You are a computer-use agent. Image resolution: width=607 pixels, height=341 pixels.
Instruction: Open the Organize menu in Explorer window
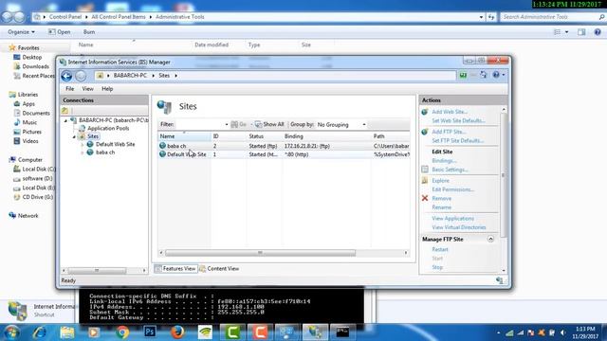click(21, 32)
